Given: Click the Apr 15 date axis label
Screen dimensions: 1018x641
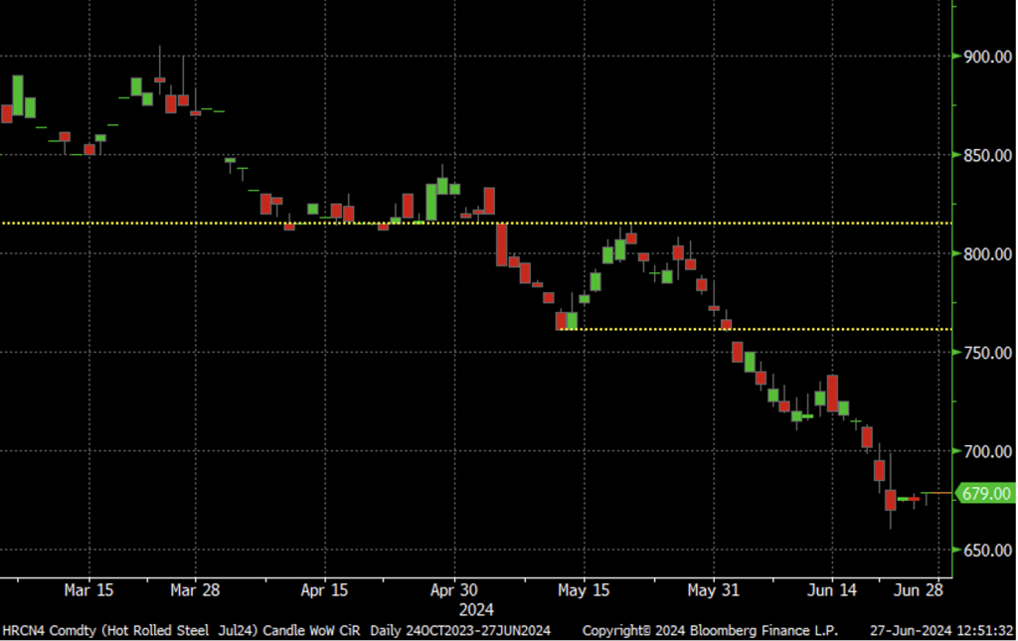Looking at the screenshot, I should [x=325, y=590].
